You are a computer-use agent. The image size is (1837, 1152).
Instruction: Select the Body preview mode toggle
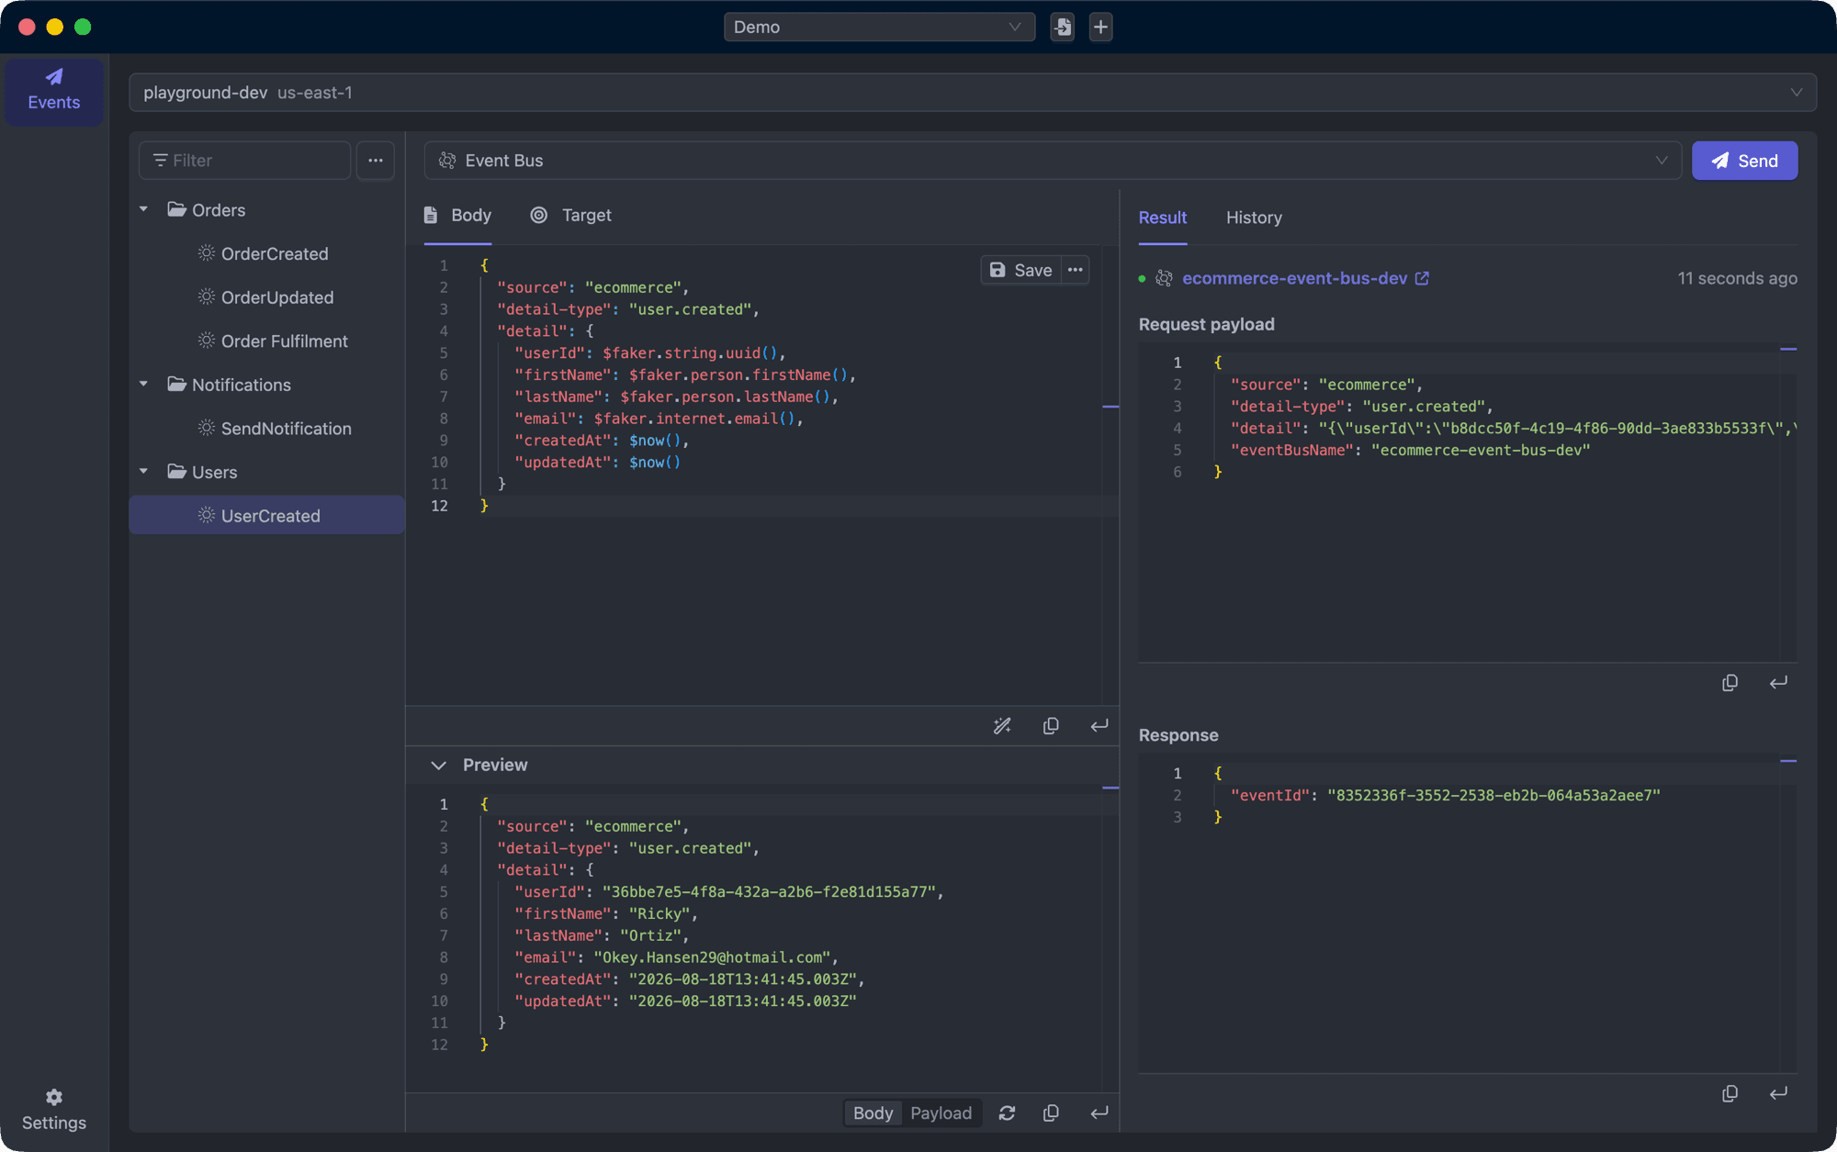tap(873, 1113)
